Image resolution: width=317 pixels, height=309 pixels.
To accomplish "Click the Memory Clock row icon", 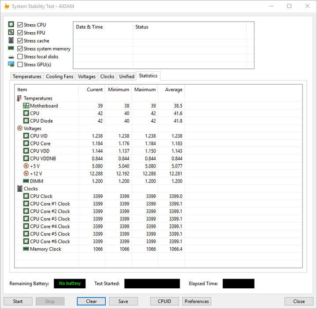I will 26,249.
